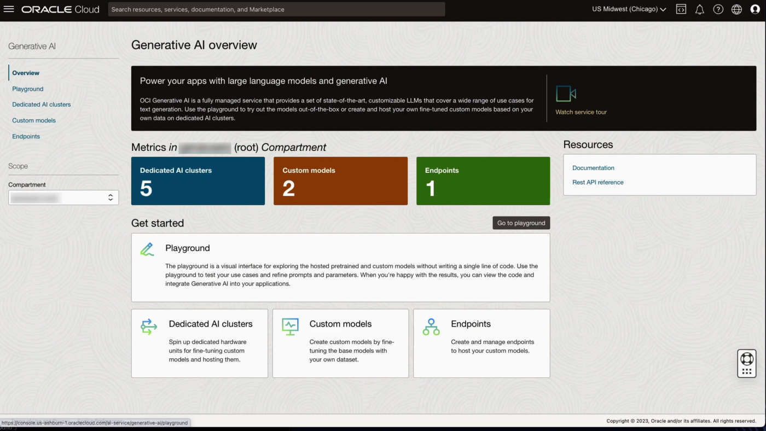
Task: Click the Endpoints card node icon
Action: (431, 327)
